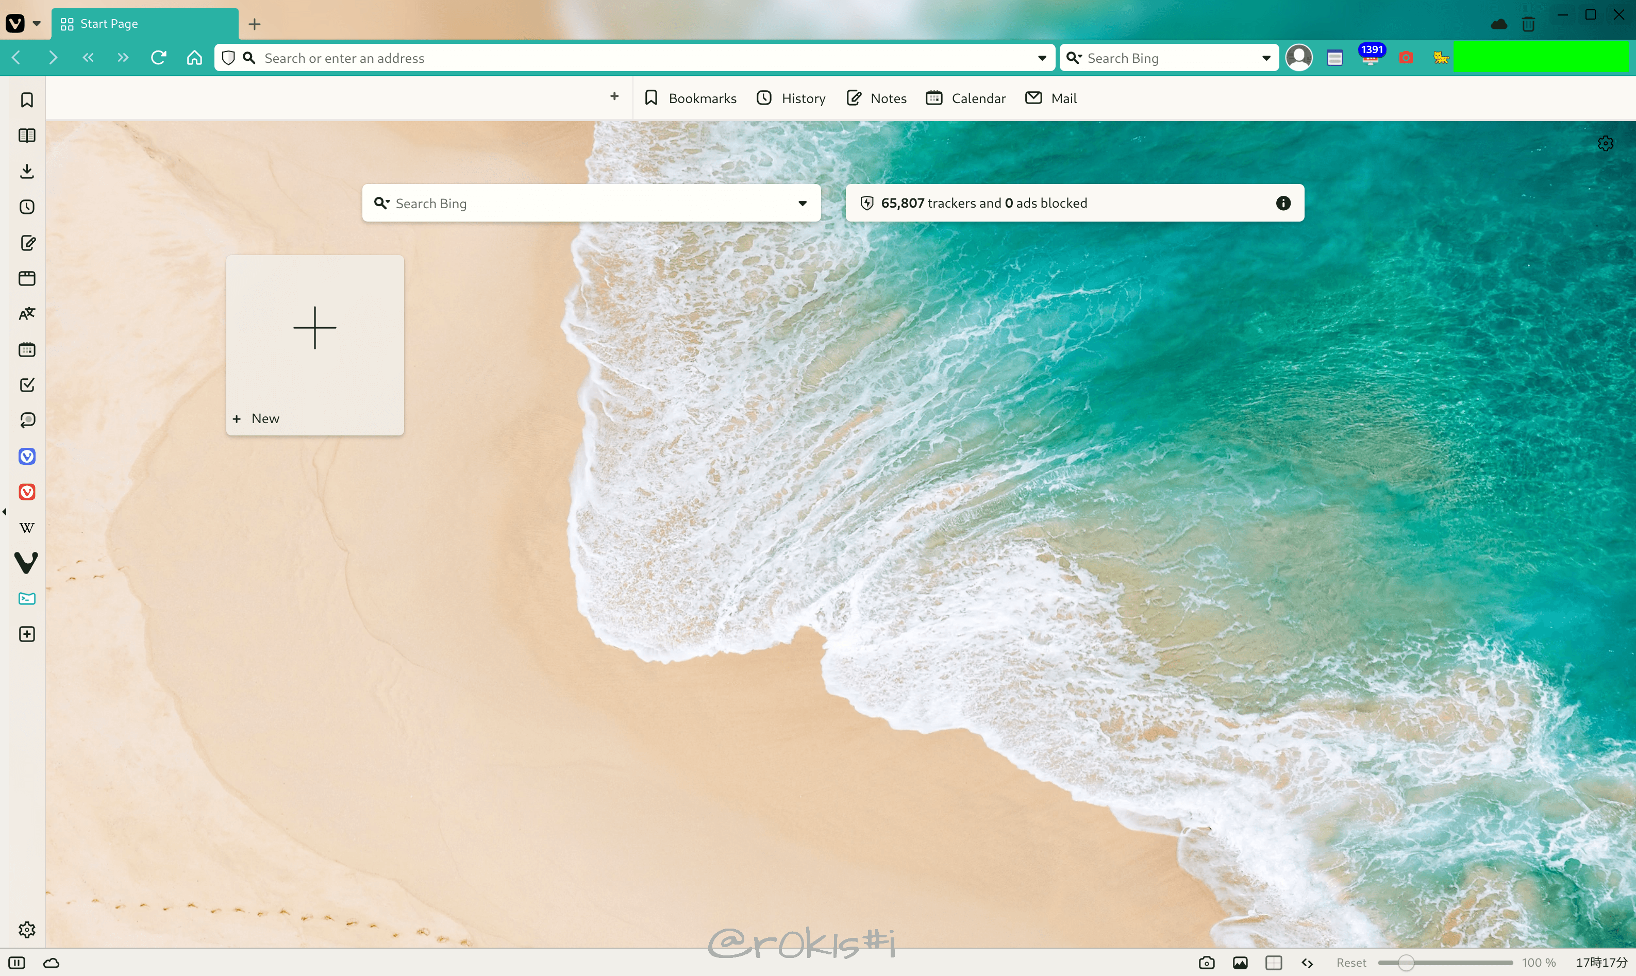Open the Window panel
The height and width of the screenshot is (976, 1636).
[27, 278]
